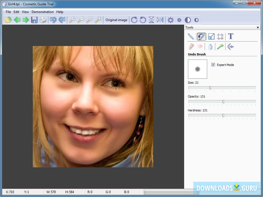Save the current image
This screenshot has height=197, width=263.
click(x=34, y=20)
